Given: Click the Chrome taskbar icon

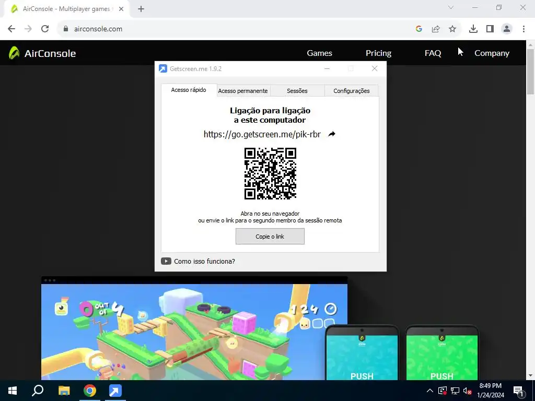Looking at the screenshot, I should (x=90, y=391).
